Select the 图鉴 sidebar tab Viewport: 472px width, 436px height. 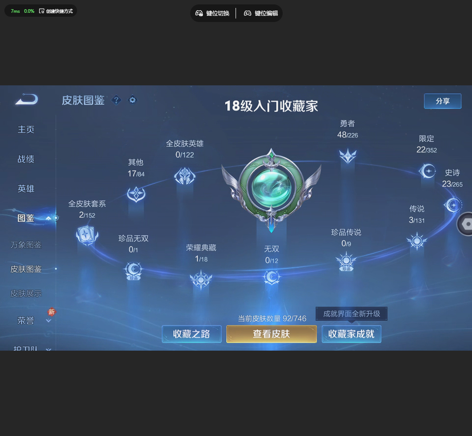(26, 218)
